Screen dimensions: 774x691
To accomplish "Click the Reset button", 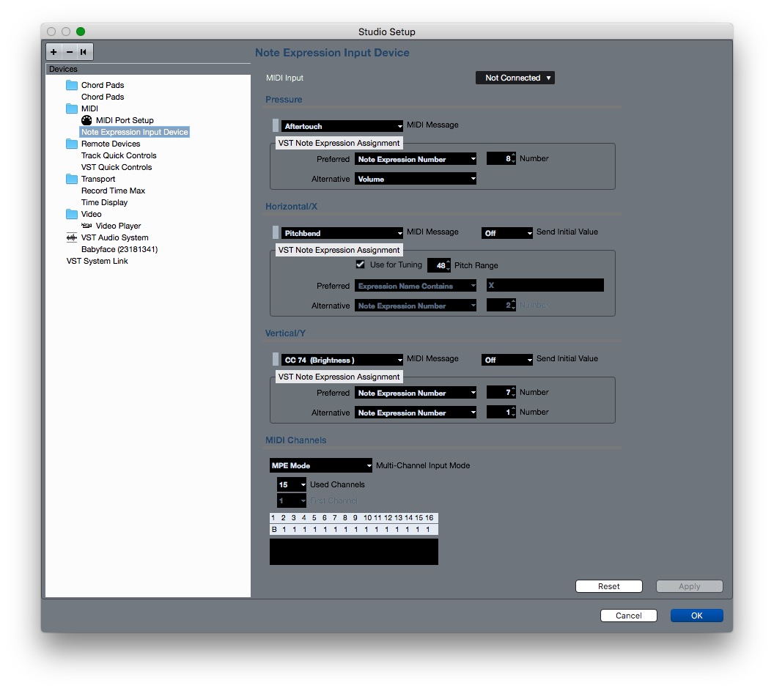I will coord(608,586).
